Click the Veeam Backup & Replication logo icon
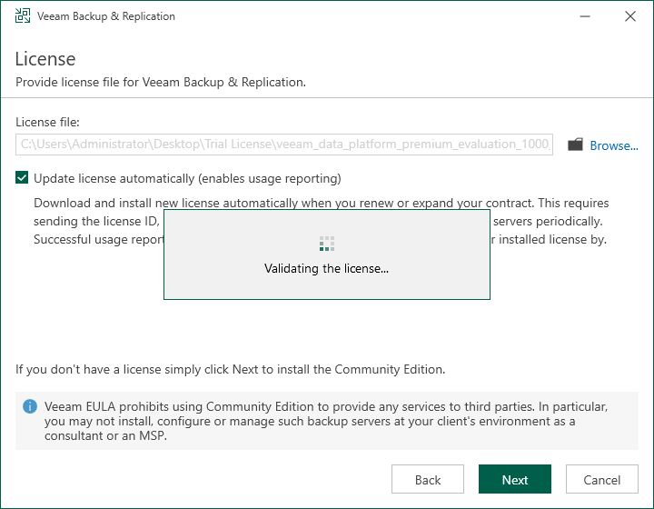This screenshot has height=509, width=654. [x=23, y=15]
